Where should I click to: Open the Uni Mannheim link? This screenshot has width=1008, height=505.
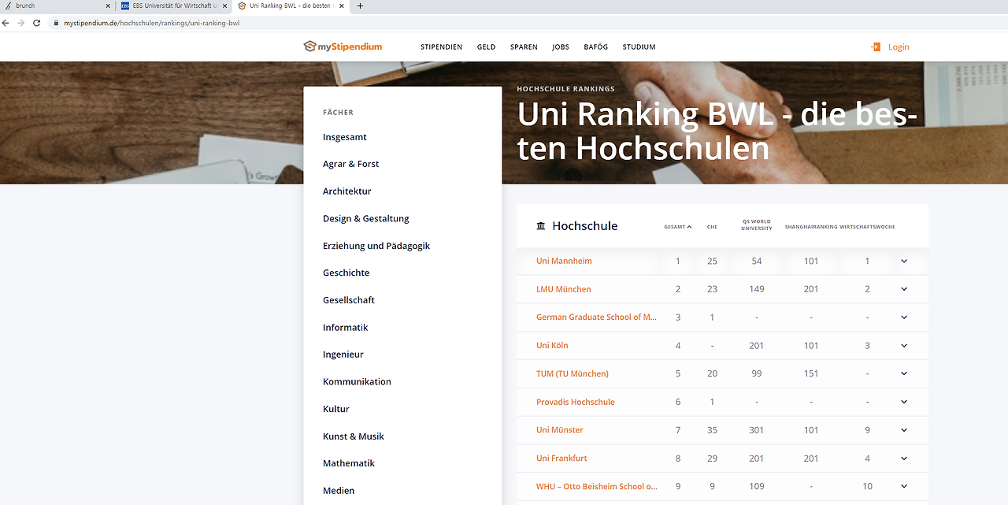point(564,261)
